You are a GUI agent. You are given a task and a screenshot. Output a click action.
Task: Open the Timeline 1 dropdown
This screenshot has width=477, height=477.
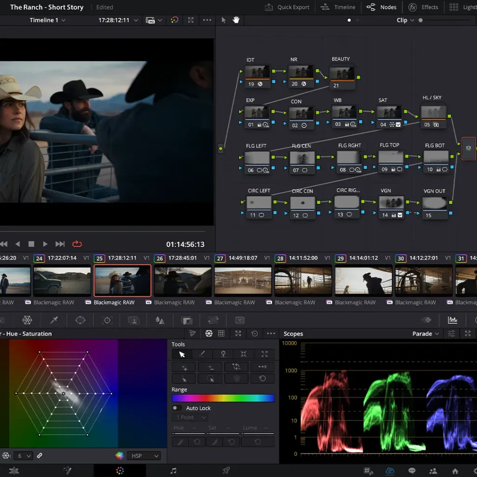[x=47, y=20]
